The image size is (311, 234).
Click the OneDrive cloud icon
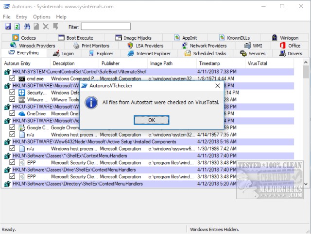point(22,114)
